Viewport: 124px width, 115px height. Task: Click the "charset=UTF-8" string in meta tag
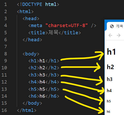pos(67,26)
